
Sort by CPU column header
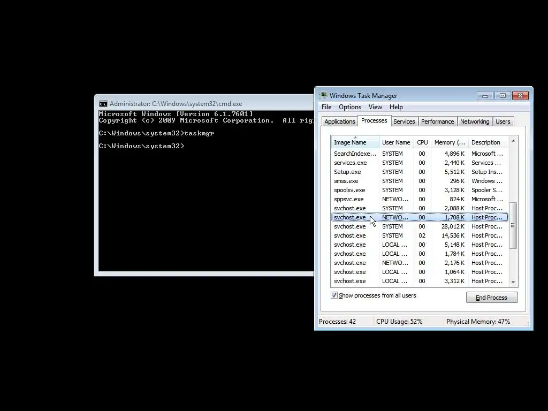pos(422,142)
